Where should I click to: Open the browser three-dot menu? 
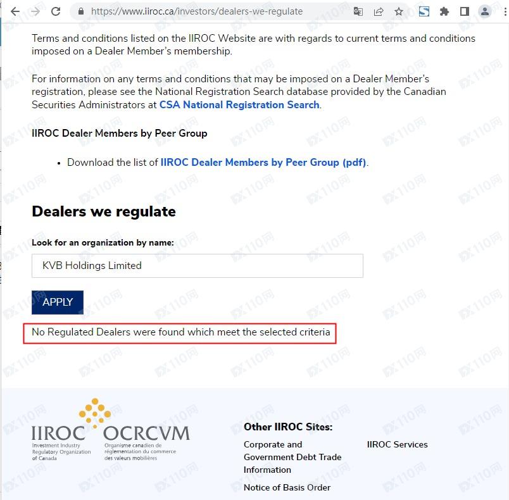tap(505, 11)
